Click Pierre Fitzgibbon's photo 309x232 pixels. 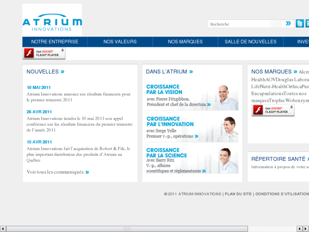(227, 97)
